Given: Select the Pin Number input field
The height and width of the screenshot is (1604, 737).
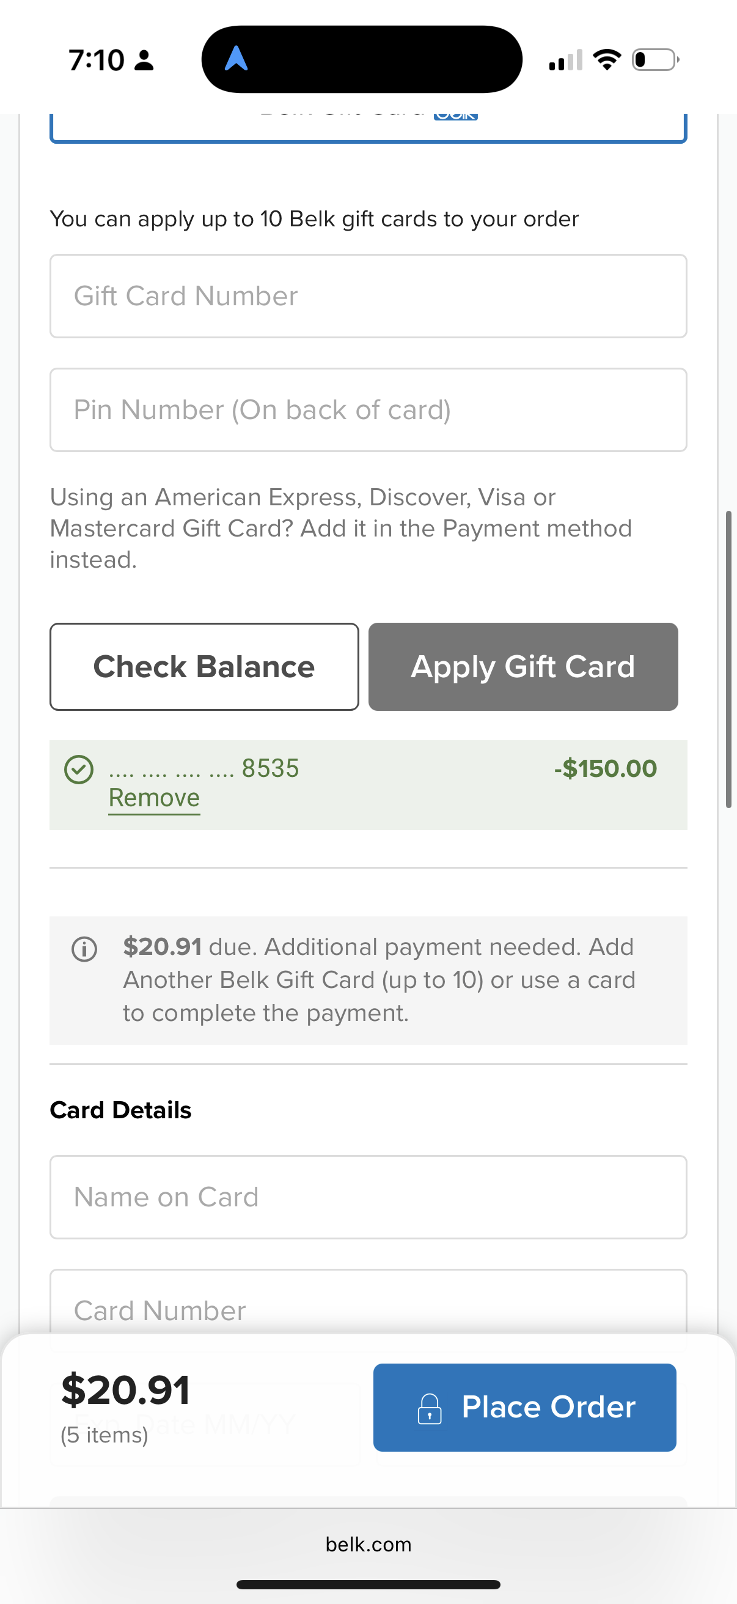Looking at the screenshot, I should 368,410.
